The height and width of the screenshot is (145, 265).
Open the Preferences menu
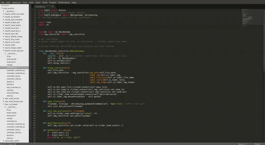pos(64,2)
